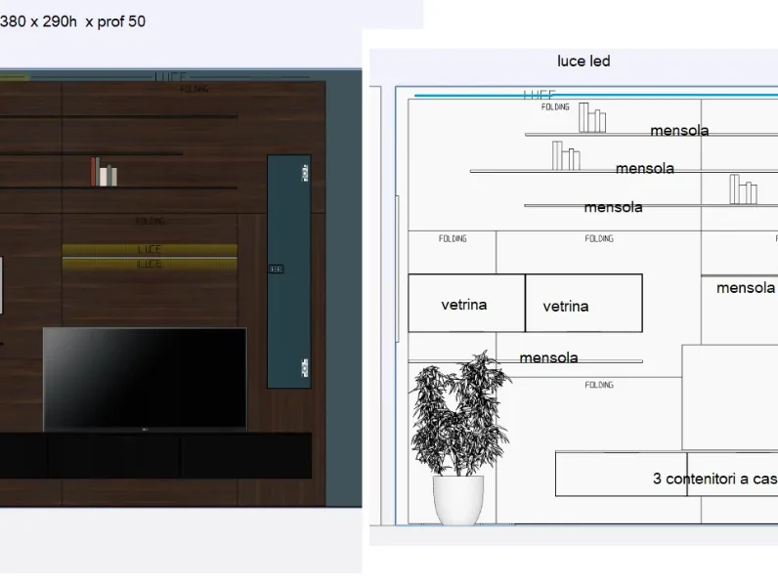778x583 pixels.
Task: Click the books at the drawing's right edge
Action: click(743, 188)
